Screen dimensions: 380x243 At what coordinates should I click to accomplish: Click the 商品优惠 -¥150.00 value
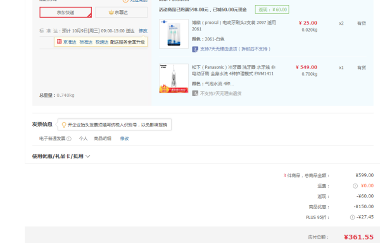coord(364,206)
